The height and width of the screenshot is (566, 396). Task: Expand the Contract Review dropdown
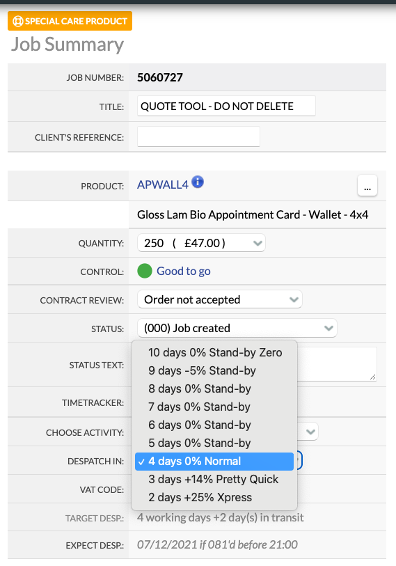click(219, 299)
